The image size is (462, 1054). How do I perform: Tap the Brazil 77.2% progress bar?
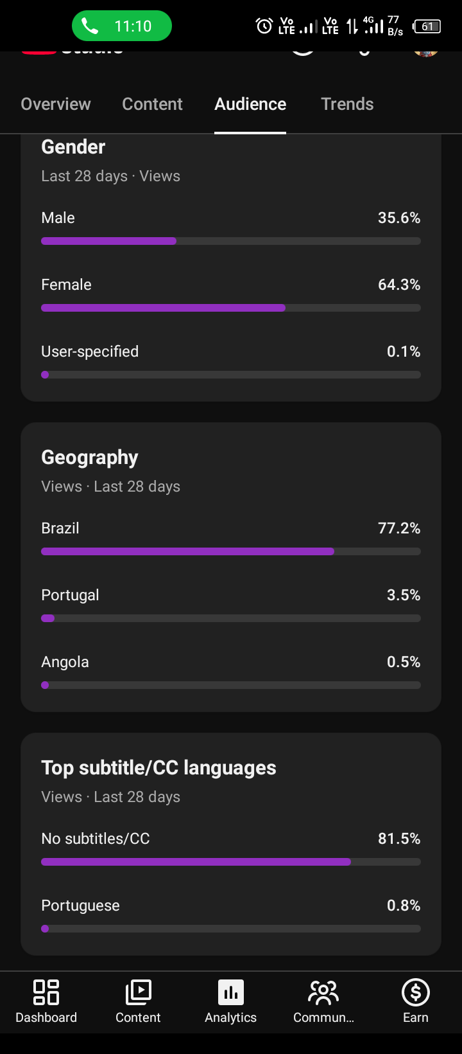[231, 551]
